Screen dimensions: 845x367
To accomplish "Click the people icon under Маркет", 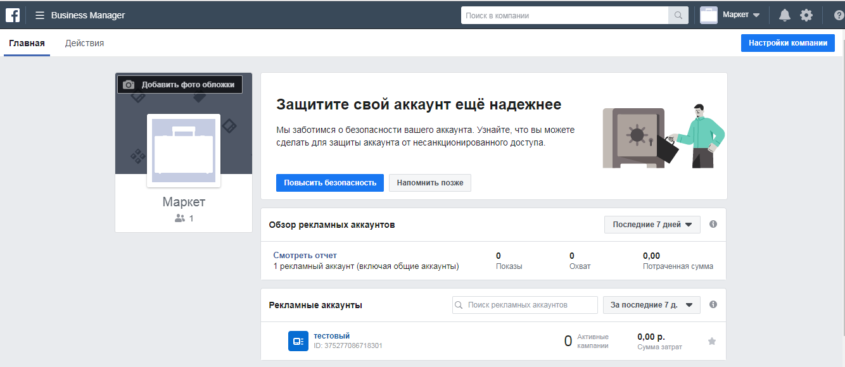I will click(x=180, y=218).
